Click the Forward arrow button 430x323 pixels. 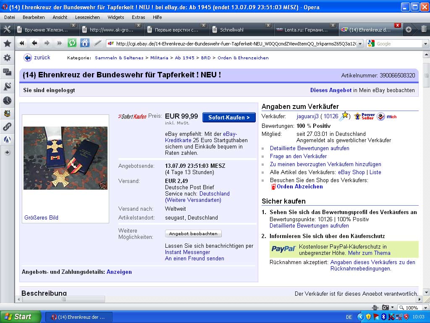47,43
